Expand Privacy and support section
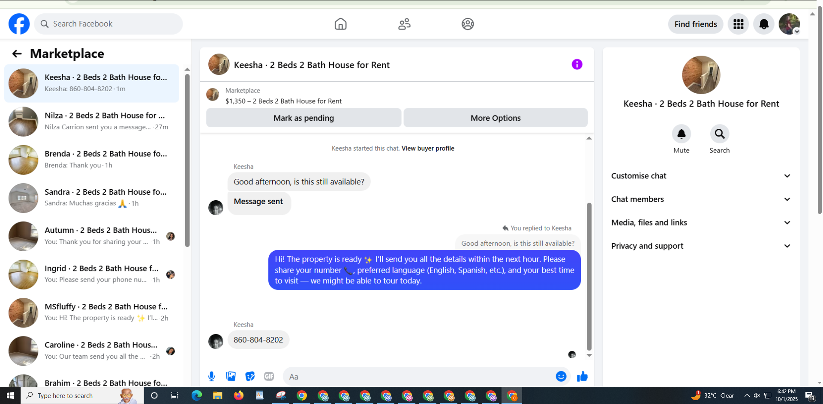823x404 pixels. pyautogui.click(x=701, y=246)
